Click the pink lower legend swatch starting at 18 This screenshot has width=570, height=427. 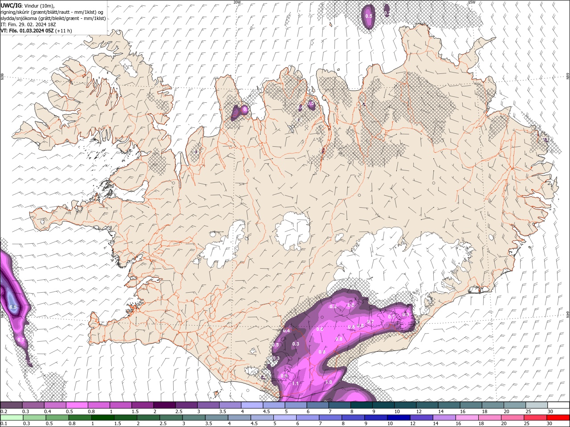(490, 418)
